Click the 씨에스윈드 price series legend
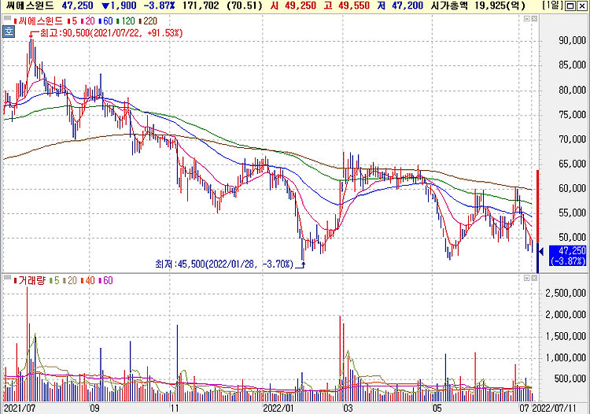The image size is (590, 414). pyautogui.click(x=38, y=21)
